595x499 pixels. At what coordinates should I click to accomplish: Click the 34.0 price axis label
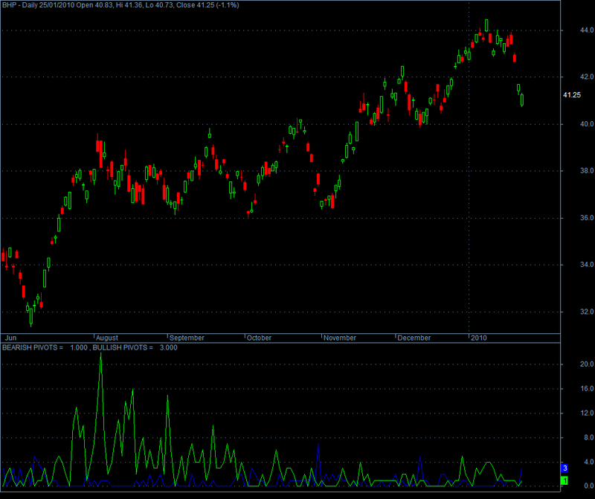pyautogui.click(x=587, y=265)
